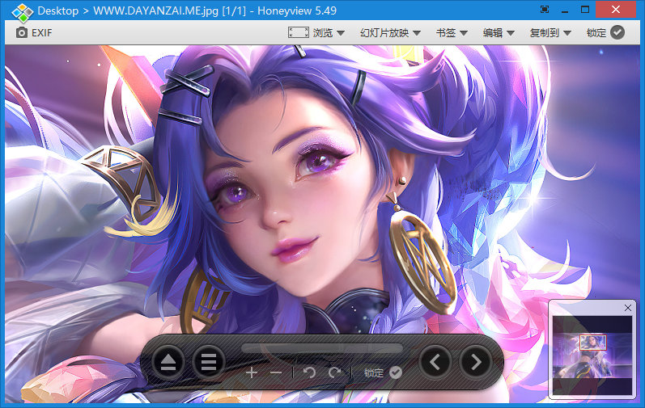
Task: Go to next image arrow
Action: click(x=476, y=362)
